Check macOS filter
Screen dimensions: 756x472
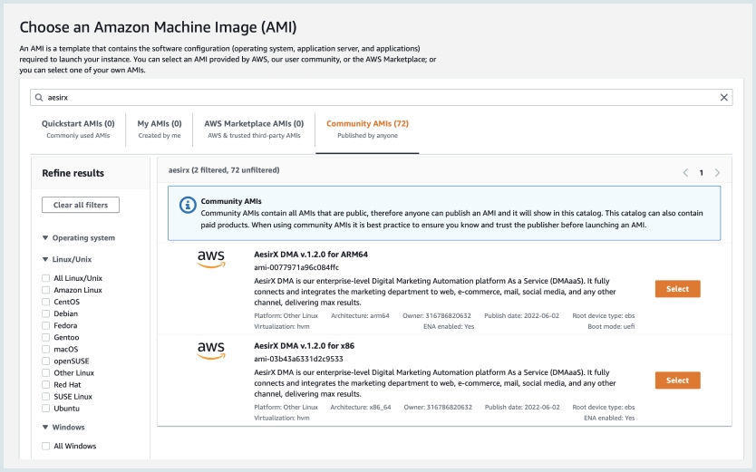tap(46, 349)
